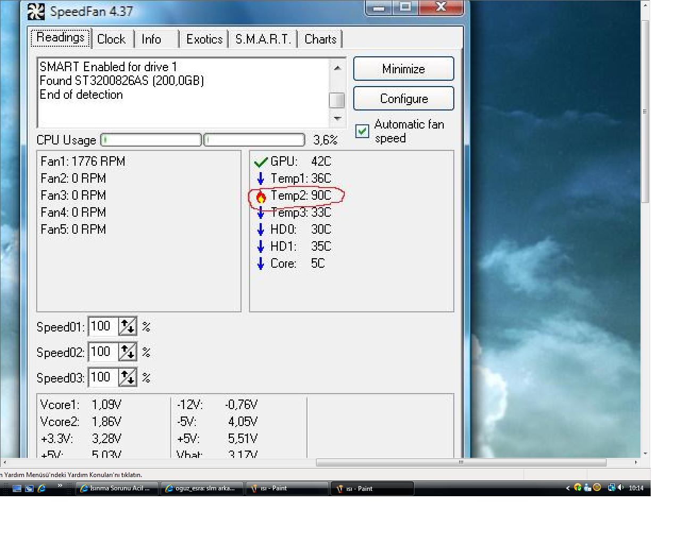The height and width of the screenshot is (544, 681).
Task: Click the Speed02 spinner arrows
Action: 127,352
